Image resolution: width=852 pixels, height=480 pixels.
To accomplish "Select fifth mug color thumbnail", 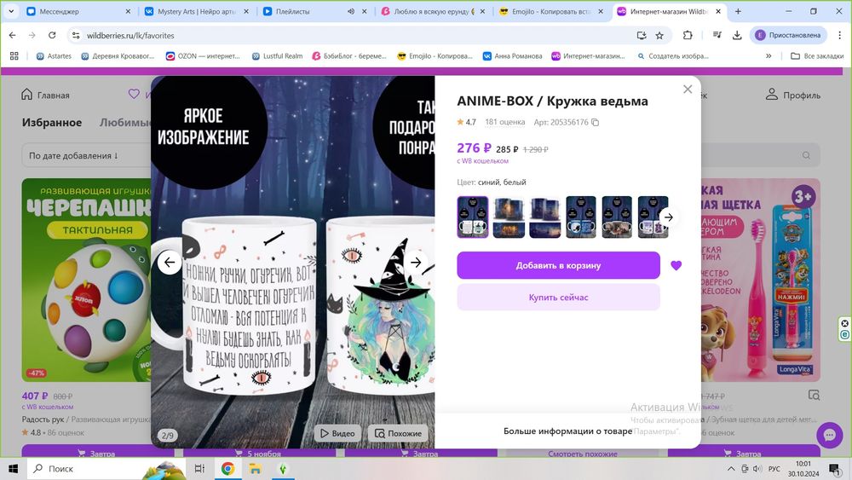I will pos(617,217).
